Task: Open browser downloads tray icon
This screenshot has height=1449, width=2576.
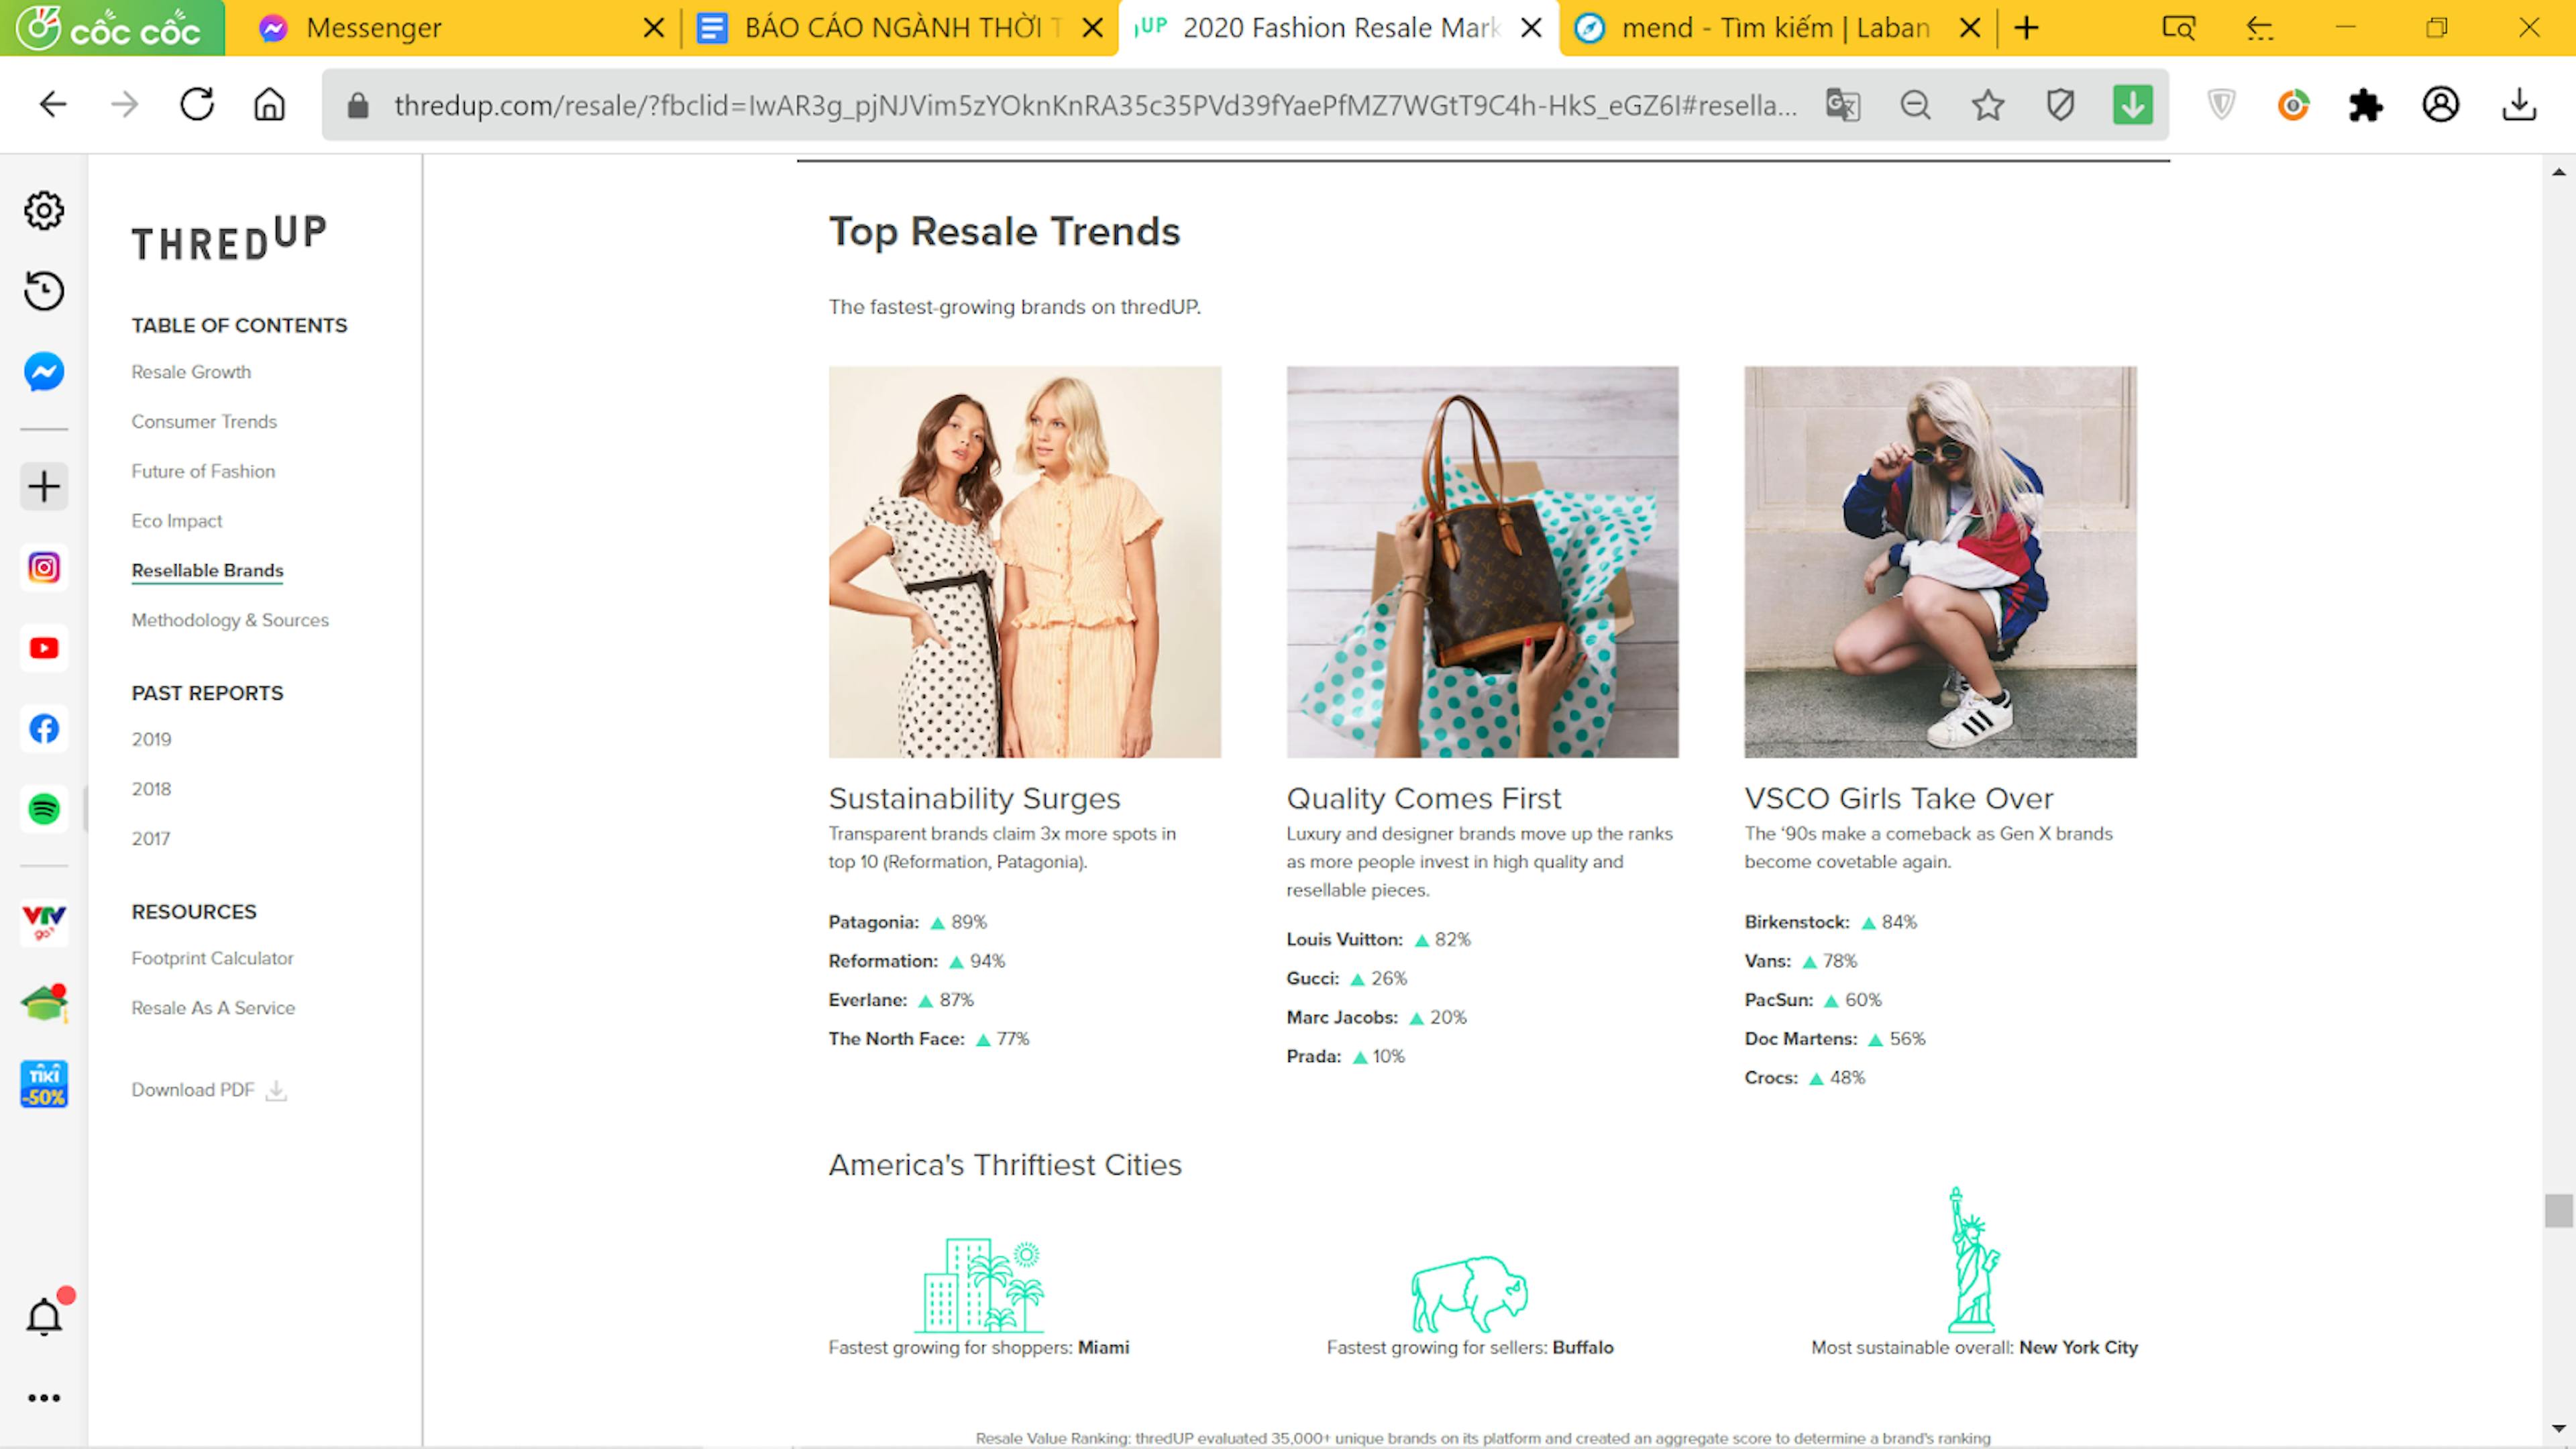Action: 2519,104
